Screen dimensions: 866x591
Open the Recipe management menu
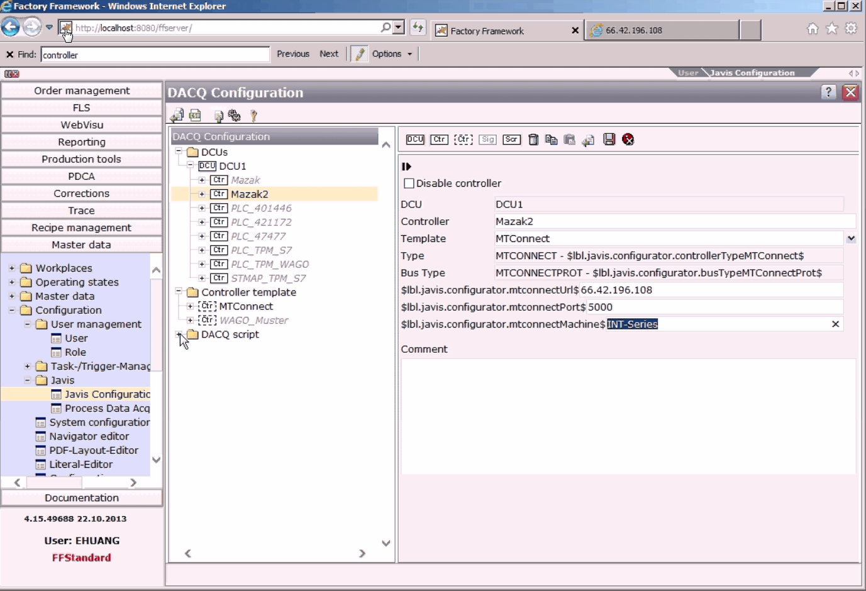click(x=82, y=228)
